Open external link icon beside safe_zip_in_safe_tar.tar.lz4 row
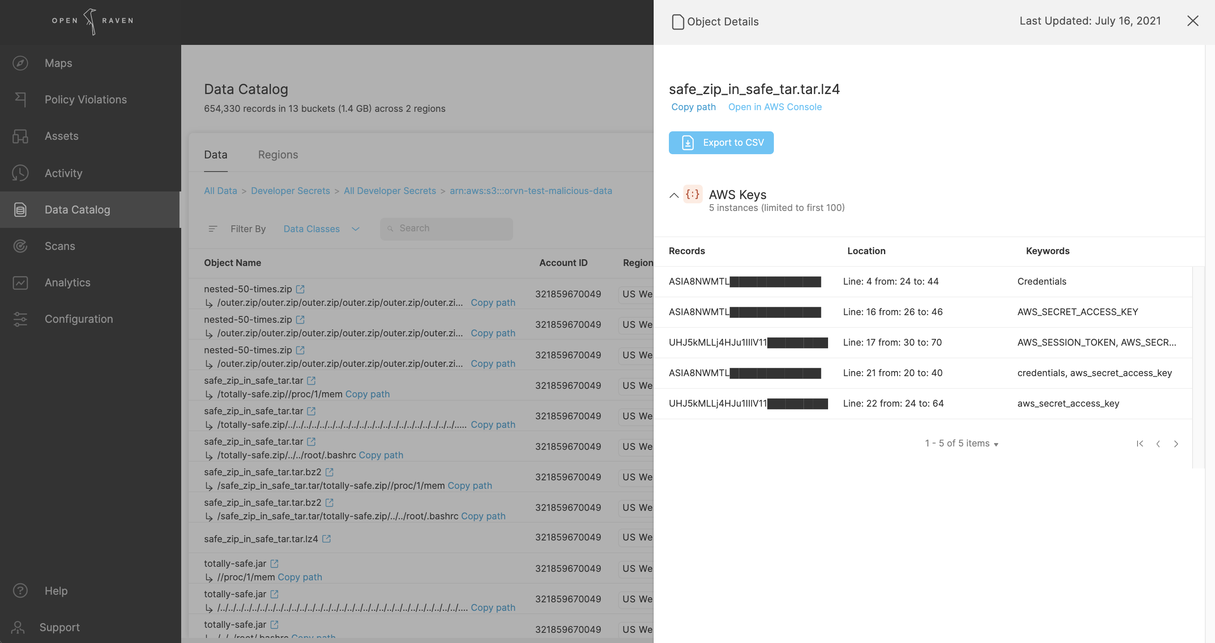The width and height of the screenshot is (1215, 643). click(326, 539)
